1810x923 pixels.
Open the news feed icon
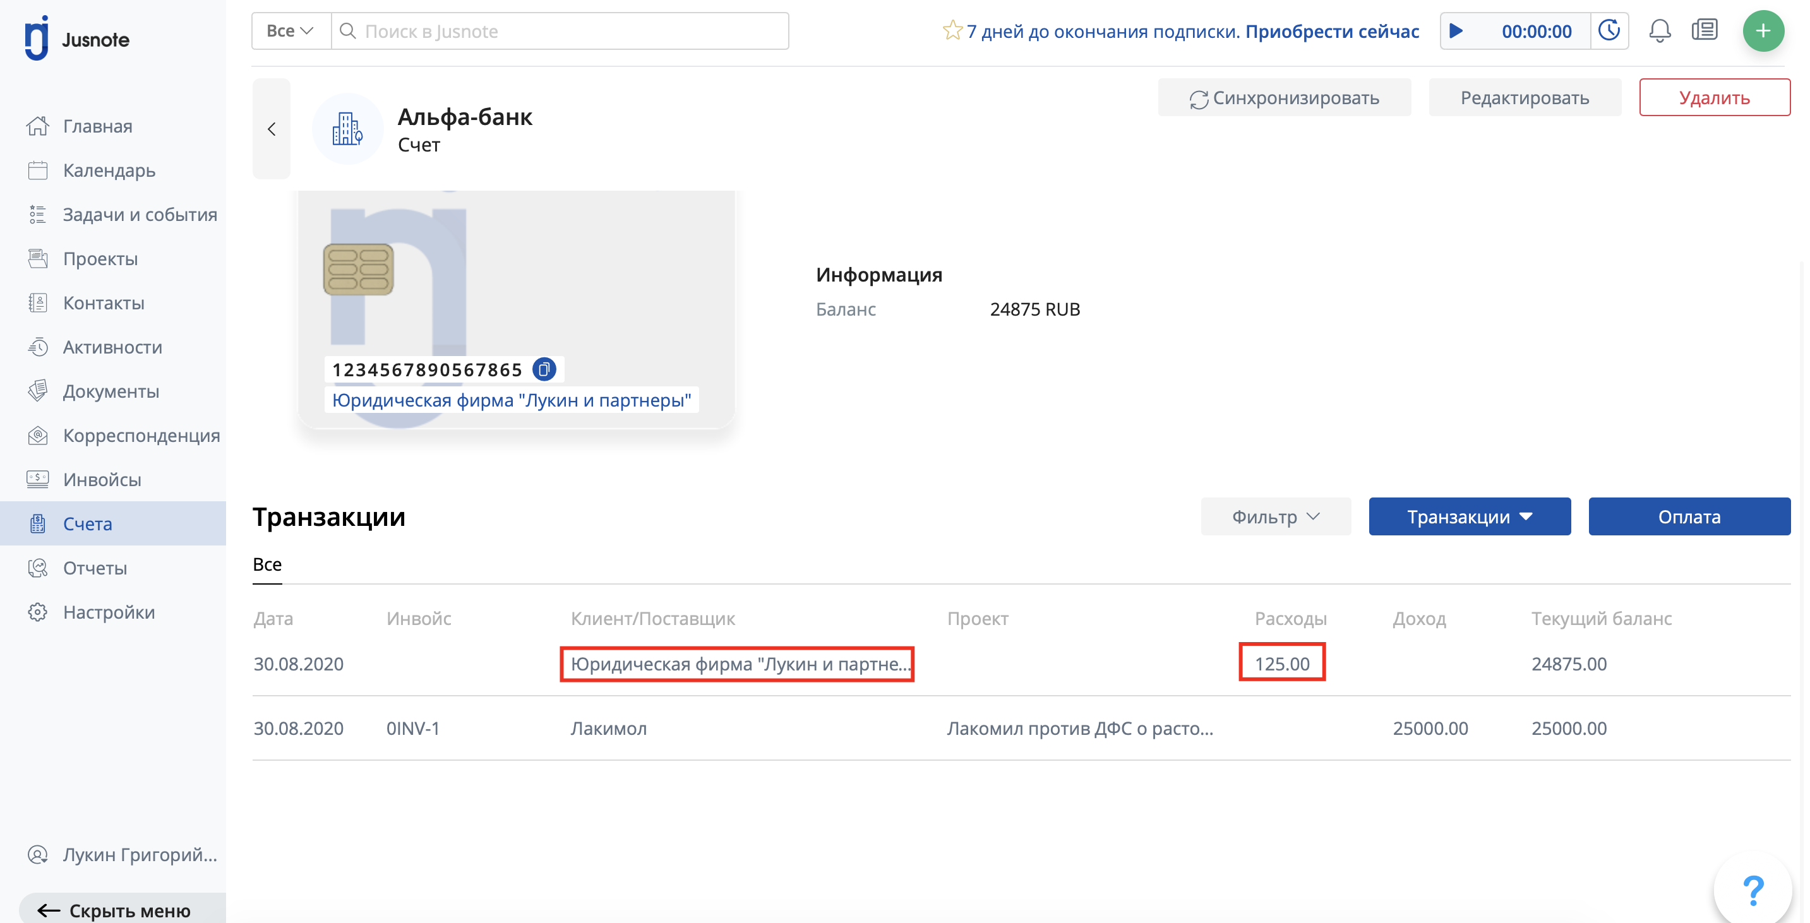coord(1705,30)
